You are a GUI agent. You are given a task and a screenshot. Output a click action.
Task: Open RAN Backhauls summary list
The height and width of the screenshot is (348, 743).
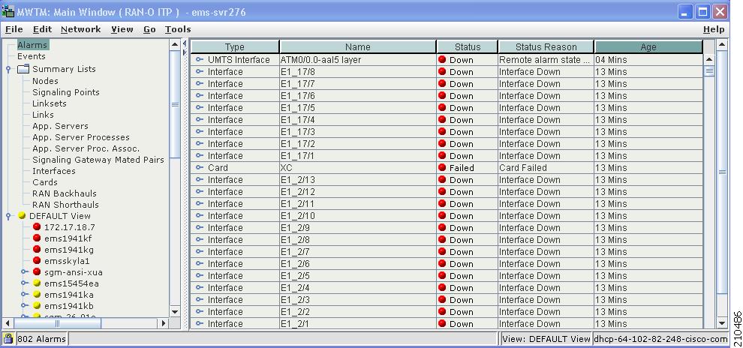(64, 193)
